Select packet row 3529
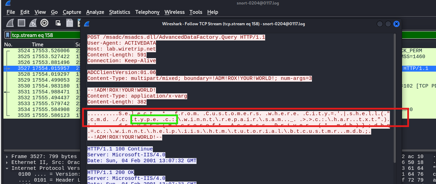436x184 pixels. tap(42, 80)
